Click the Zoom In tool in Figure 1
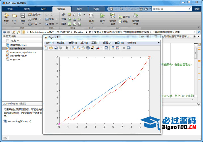Image resolution: width=203 pixels, height=142 pixels. click(x=74, y=48)
